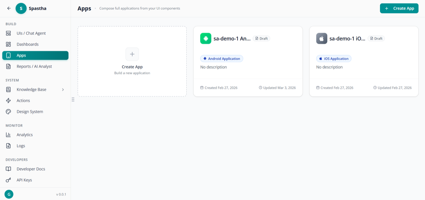Click "Compose full applications" subtitle text
This screenshot has height=200, width=425.
pos(140,8)
